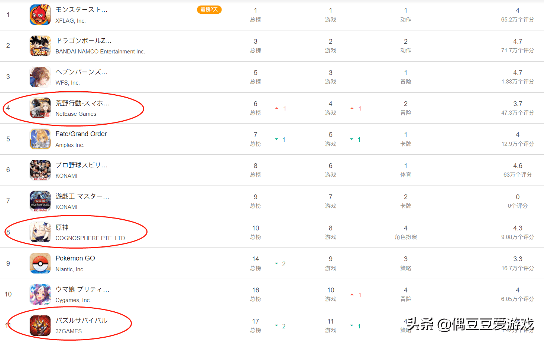
Task: Click Fate/Grand Order's 卡牌 category rank
Action: coord(406,139)
